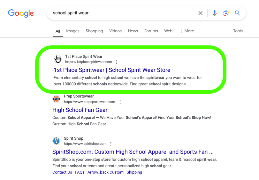Open options menu for 1st Place result
This screenshot has height=180, width=259.
116,62
